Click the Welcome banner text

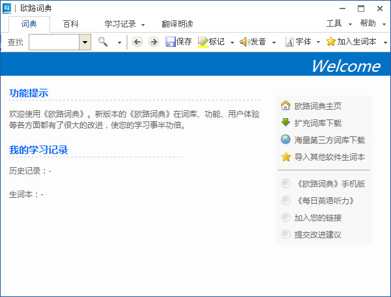(x=346, y=66)
